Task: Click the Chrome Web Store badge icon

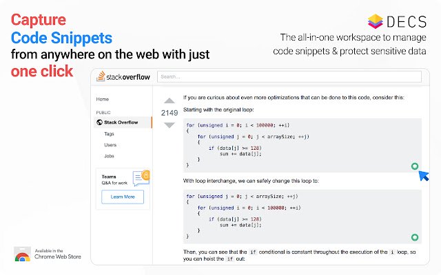Action: point(22,254)
